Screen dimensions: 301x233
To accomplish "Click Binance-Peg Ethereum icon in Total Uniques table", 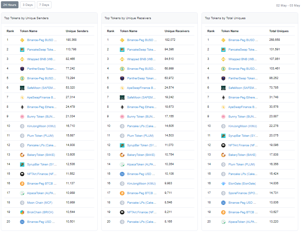I will point(223,98).
